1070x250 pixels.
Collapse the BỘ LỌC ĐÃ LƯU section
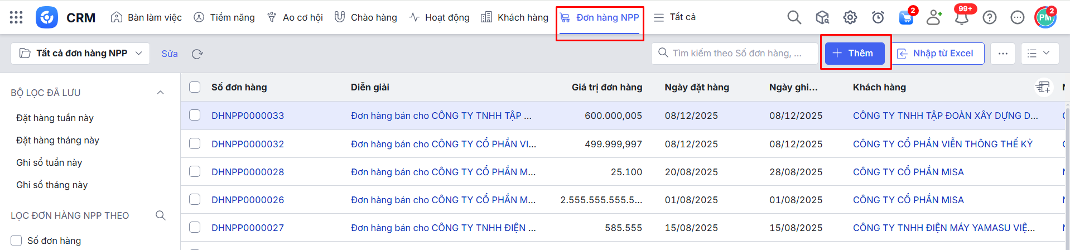coord(161,93)
